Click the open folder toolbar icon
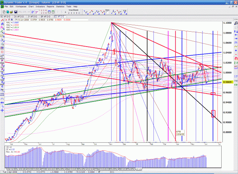The width and height of the screenshot is (238, 174). pos(11,12)
